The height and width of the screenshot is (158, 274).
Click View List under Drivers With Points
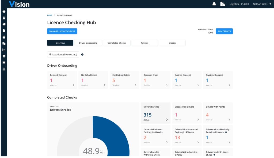click(209, 120)
